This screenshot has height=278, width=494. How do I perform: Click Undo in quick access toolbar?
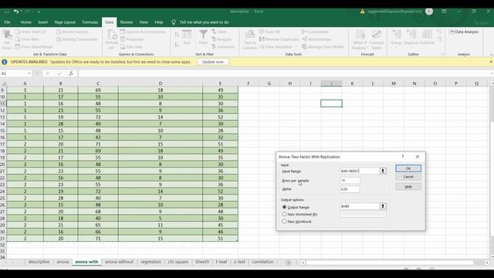tap(15, 12)
